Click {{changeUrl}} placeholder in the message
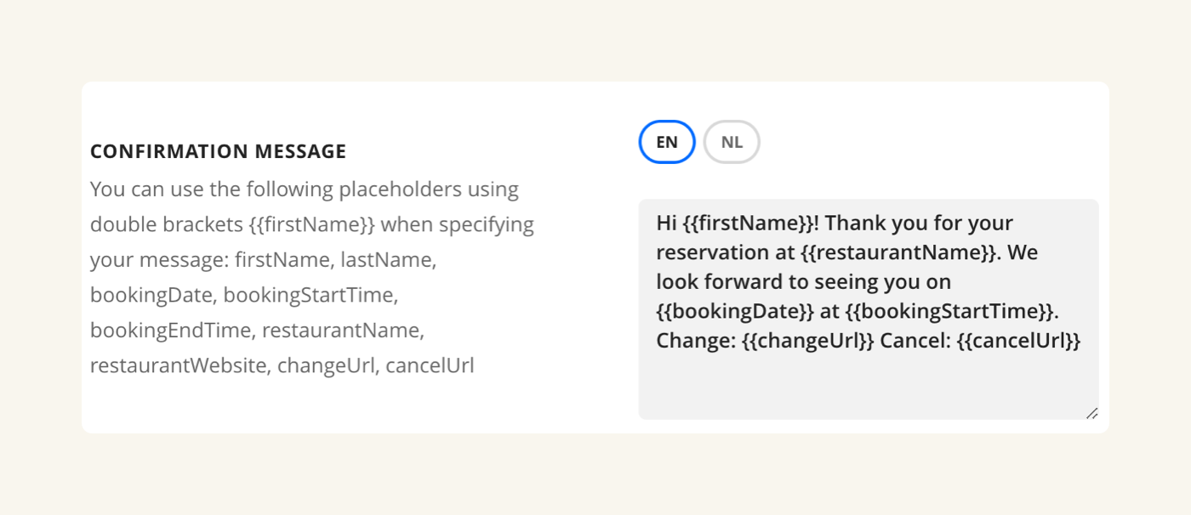The width and height of the screenshot is (1191, 515). point(807,341)
